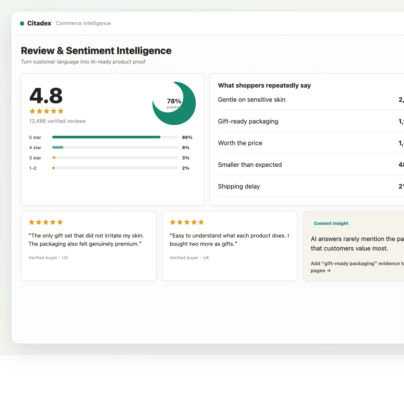This screenshot has height=404, width=404.
Task: Click the What shoppers repeatedly say heading
Action: [x=264, y=86]
